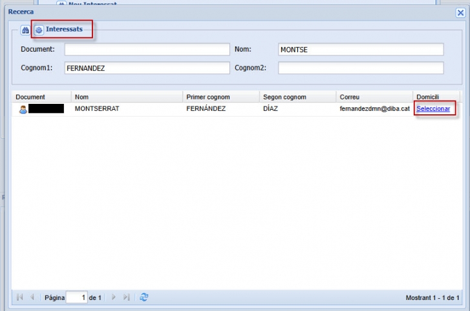Click the Interessats icon in the toolbar
Viewport: 470px width, 311px height.
39,30
